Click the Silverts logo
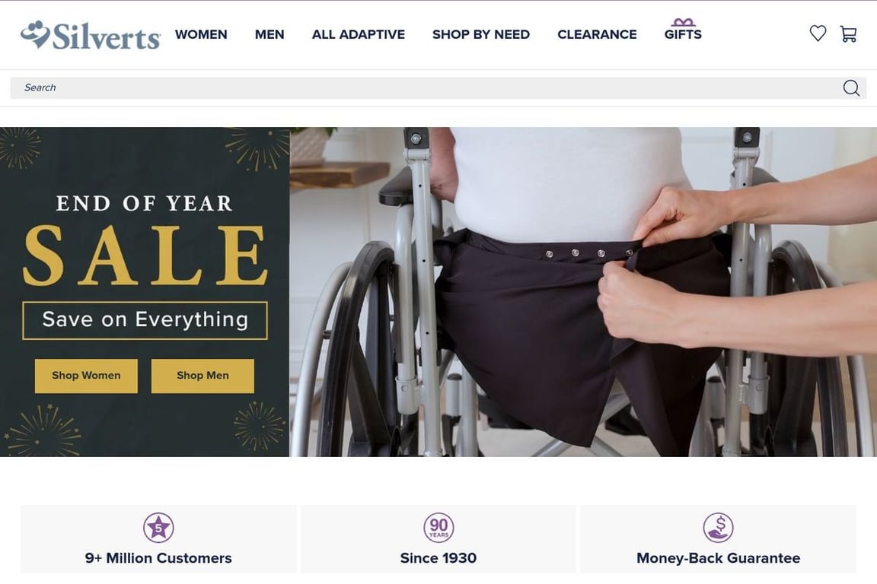The width and height of the screenshot is (877, 584). pos(91,36)
